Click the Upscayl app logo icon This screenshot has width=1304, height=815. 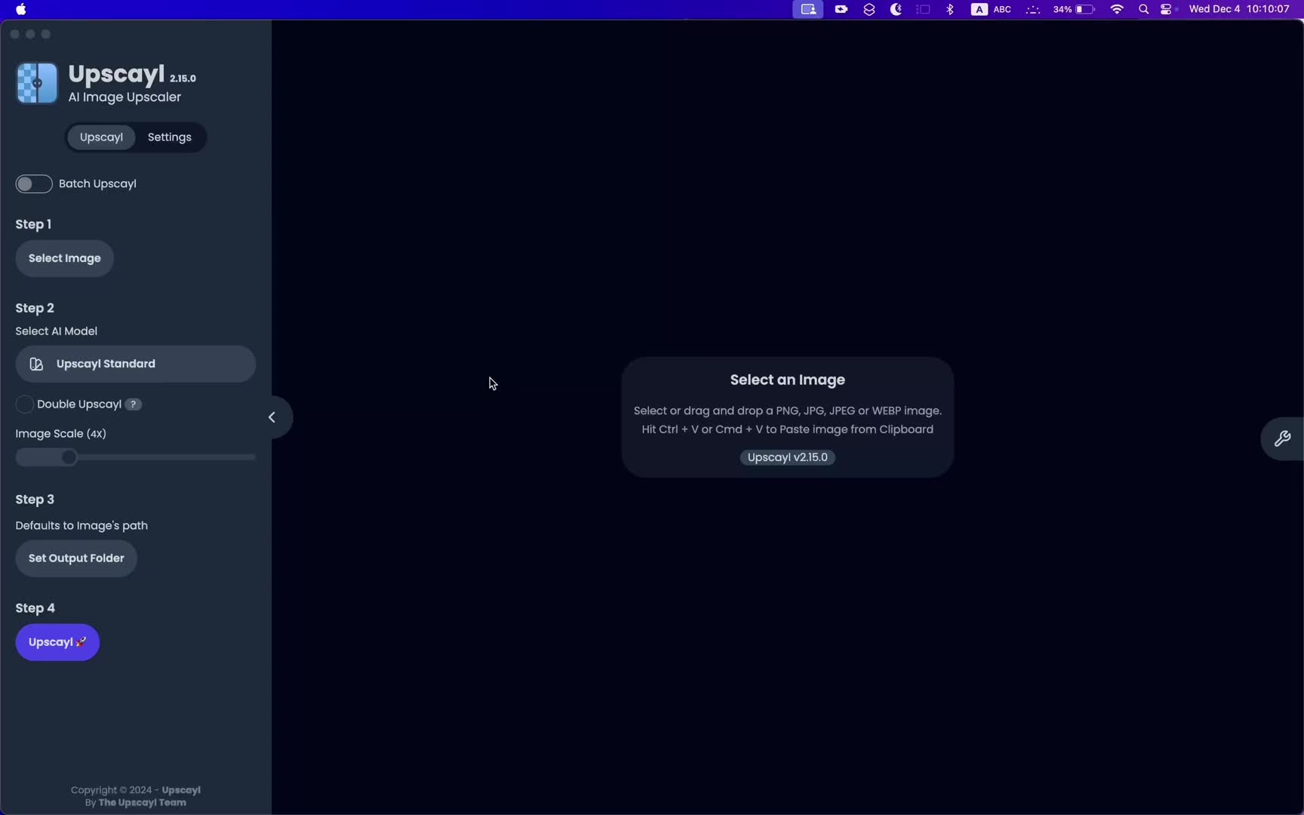[37, 83]
